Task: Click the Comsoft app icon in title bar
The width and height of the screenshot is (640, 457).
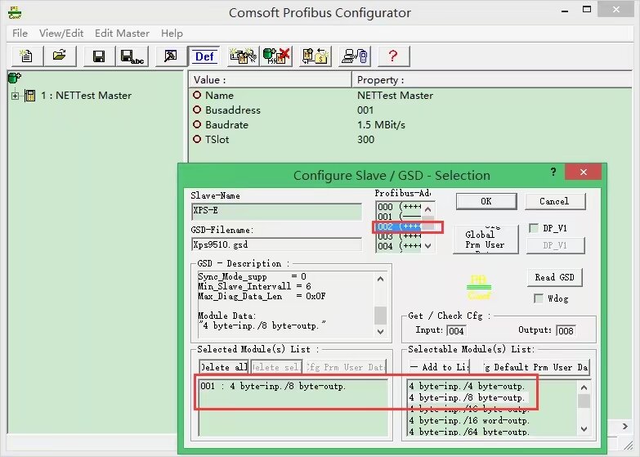Action: tap(15, 12)
